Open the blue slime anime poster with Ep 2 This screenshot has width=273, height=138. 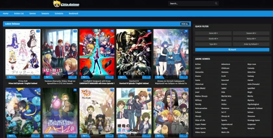(x=23, y=113)
